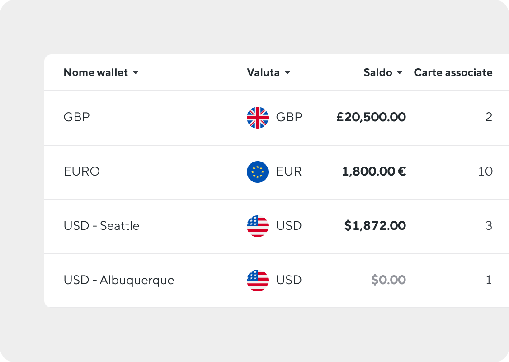Click the EU flag icon in EURO row
Screen dimensions: 509x362
[x=257, y=172]
